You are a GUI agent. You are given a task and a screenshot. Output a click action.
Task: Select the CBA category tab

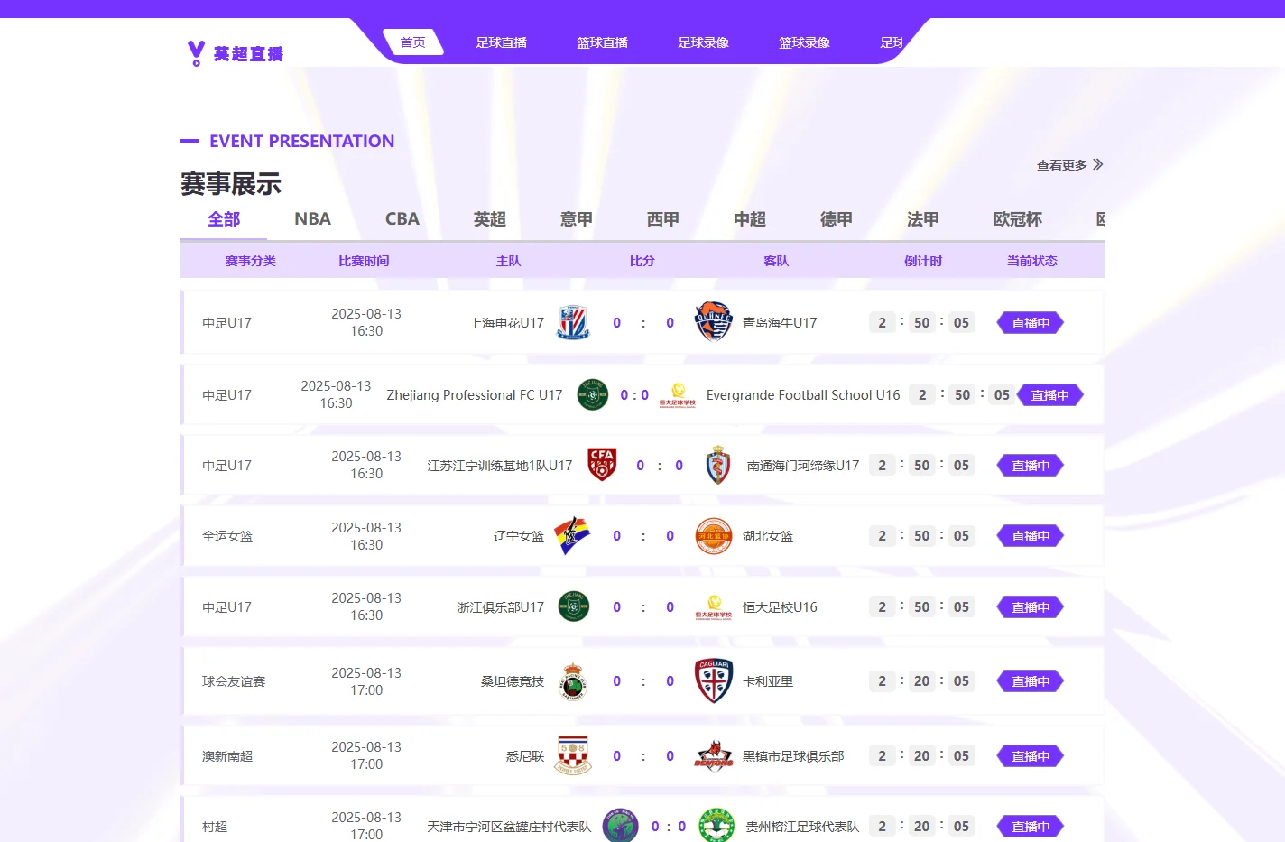tap(402, 219)
